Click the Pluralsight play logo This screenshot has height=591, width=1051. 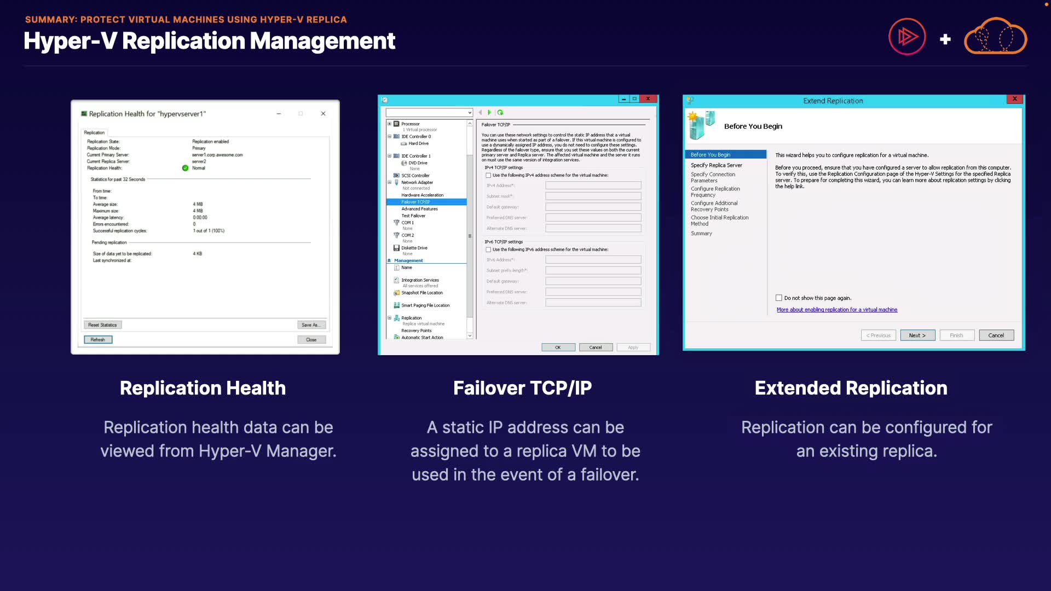(x=907, y=37)
